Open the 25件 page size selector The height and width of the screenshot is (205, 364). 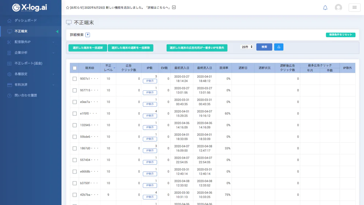pyautogui.click(x=247, y=47)
